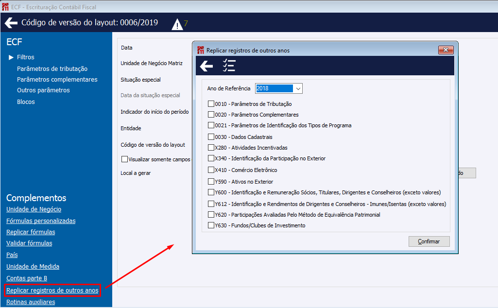This screenshot has height=308, width=498.
Task: Click Entidade label
Action: pos(131,129)
